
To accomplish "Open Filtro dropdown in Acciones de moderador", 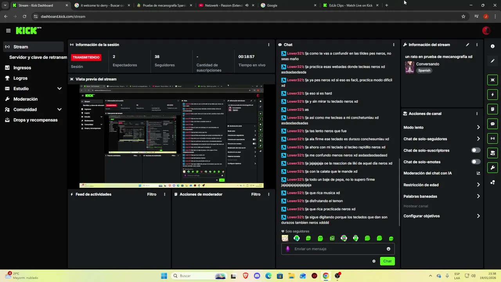I will (x=256, y=194).
